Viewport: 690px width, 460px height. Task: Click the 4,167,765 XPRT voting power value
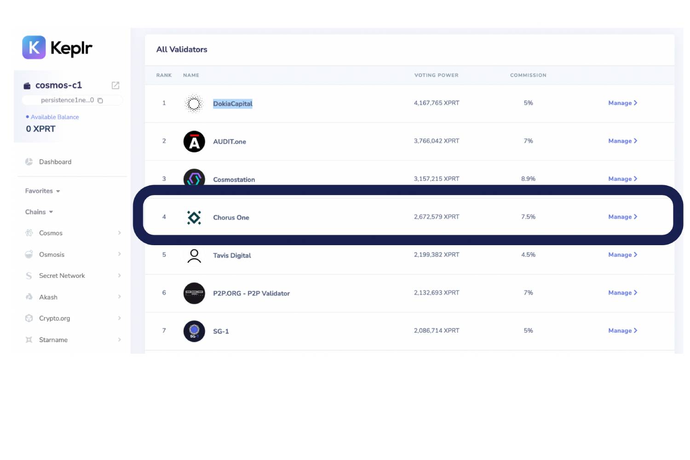coord(437,103)
